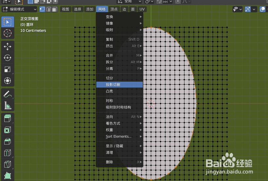
Task: Activate the Move tool
Action: pos(8,47)
